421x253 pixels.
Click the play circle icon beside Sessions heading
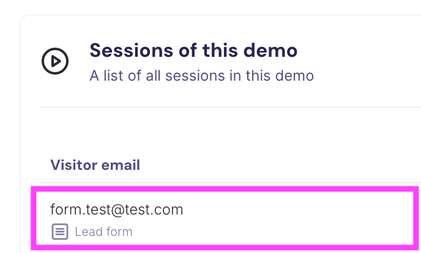(55, 61)
